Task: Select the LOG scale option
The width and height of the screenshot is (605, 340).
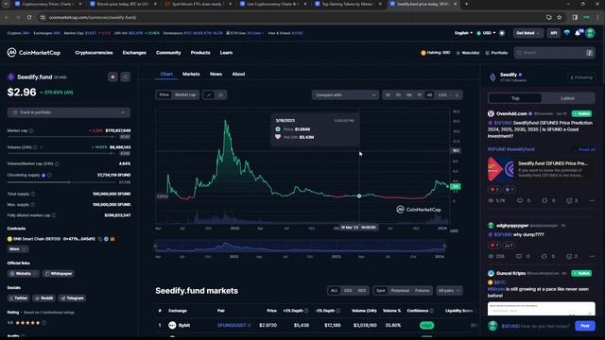Action: pos(442,94)
